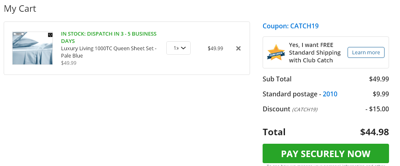Image resolution: width=400 pixels, height=166 pixels.
Task: Click the grey $49.99 unit price
Action: (69, 63)
